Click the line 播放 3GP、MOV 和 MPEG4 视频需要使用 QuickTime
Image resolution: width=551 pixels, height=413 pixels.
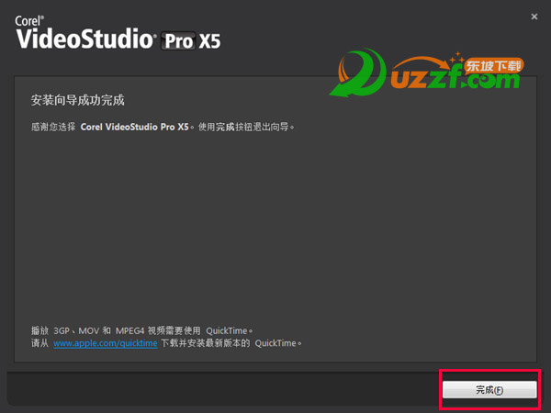[x=141, y=330]
